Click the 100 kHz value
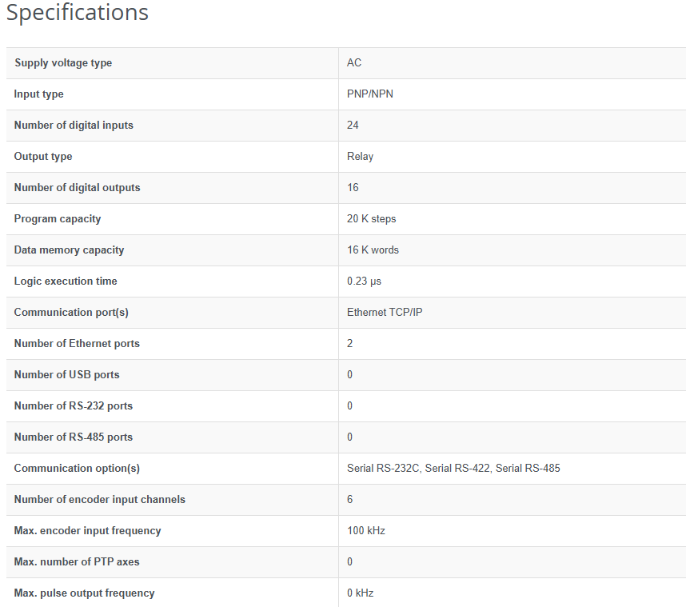Image resolution: width=686 pixels, height=607 pixels. (366, 531)
